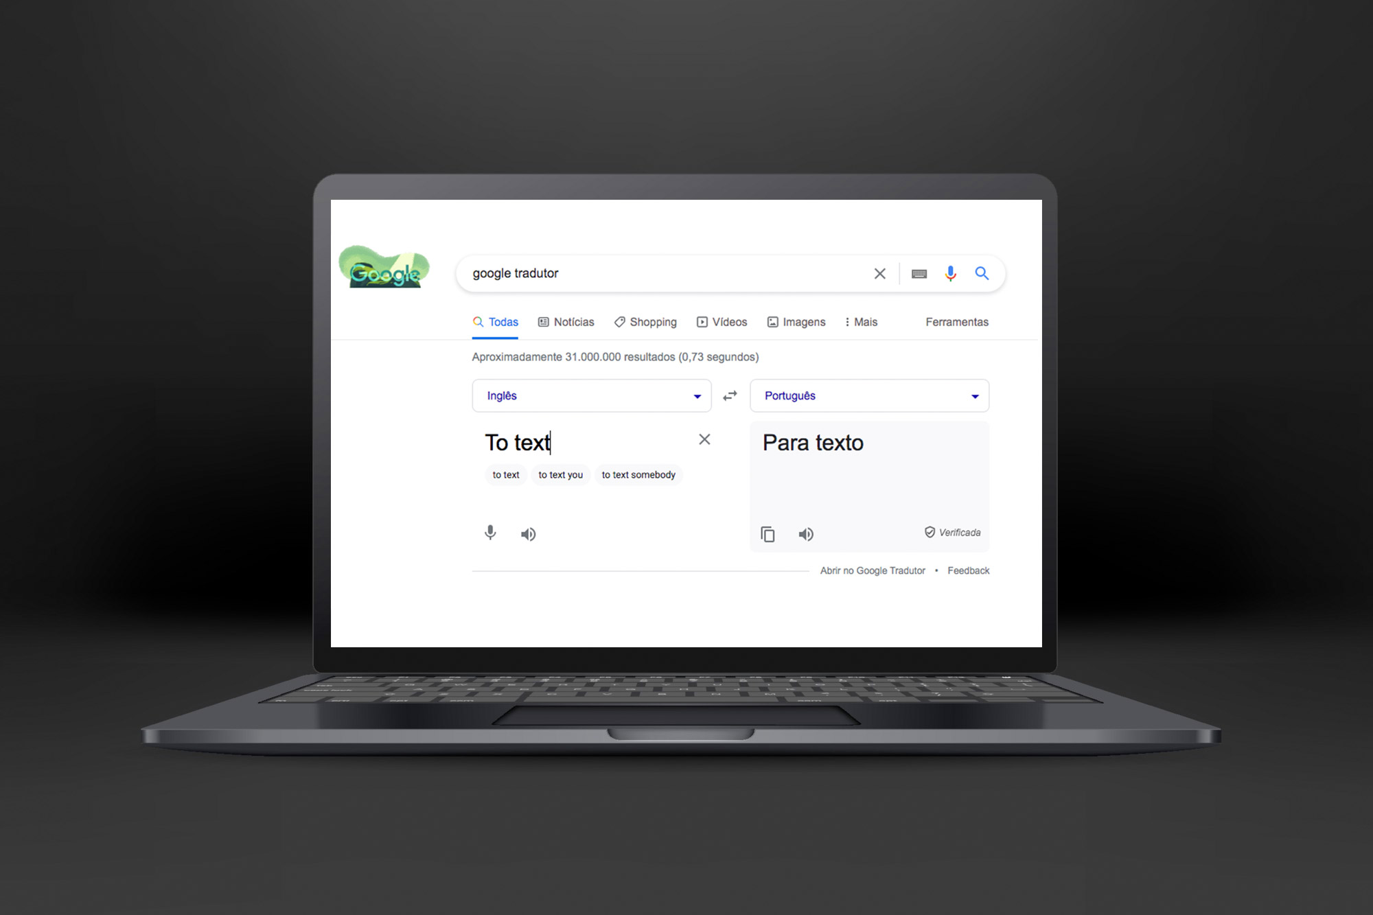1373x915 pixels.
Task: Click the copy icon on translation result
Action: coord(767,533)
